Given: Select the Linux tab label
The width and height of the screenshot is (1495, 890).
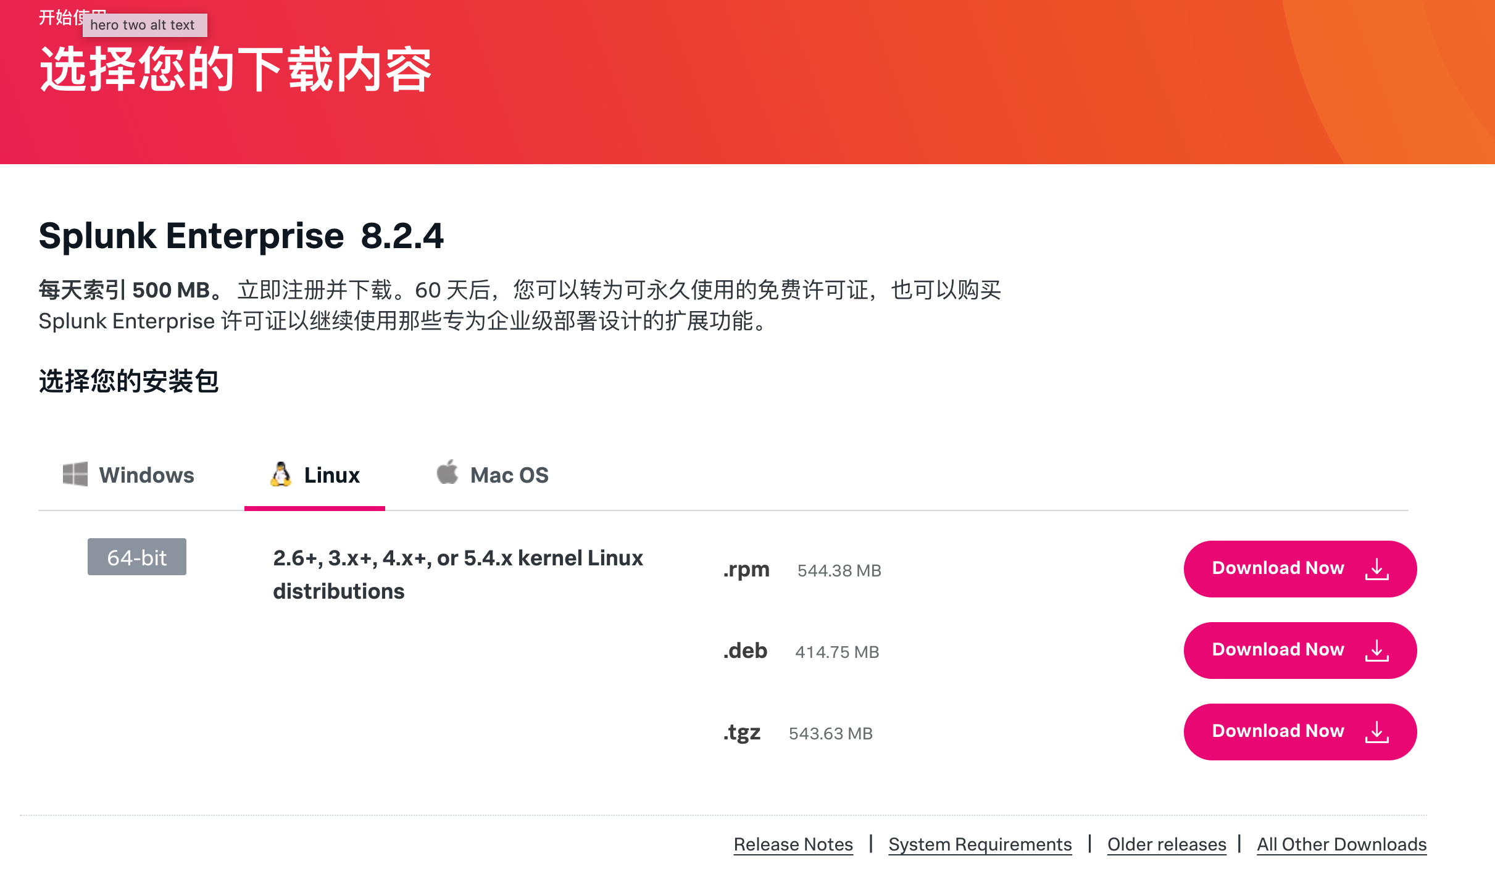Looking at the screenshot, I should tap(331, 475).
